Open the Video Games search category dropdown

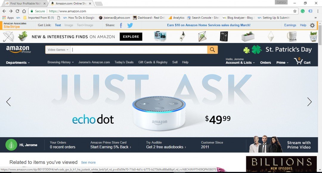click(x=58, y=50)
